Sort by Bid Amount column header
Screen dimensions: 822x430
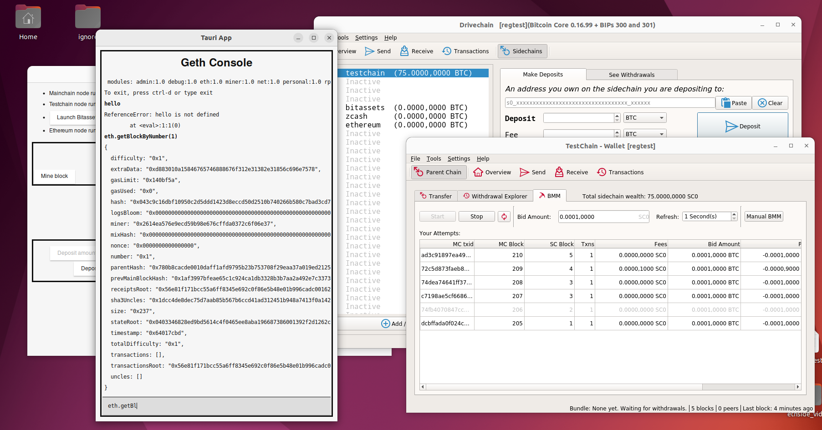click(x=705, y=244)
